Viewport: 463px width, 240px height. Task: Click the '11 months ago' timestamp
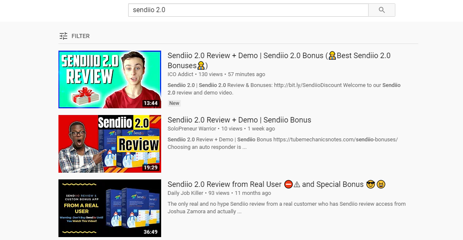coord(253,193)
